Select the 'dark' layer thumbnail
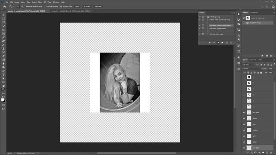Image resolution: width=276 pixels, height=155 pixels. click(x=249, y=124)
